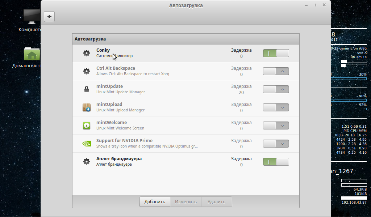
Task: Open the Компьютер desktop icon
Action: click(32, 17)
